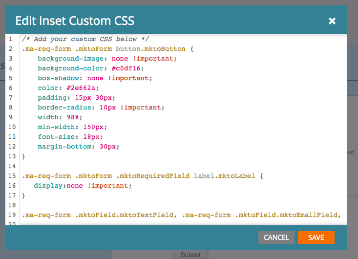Click the CANCEL button
The height and width of the screenshot is (259, 358).
[276, 237]
